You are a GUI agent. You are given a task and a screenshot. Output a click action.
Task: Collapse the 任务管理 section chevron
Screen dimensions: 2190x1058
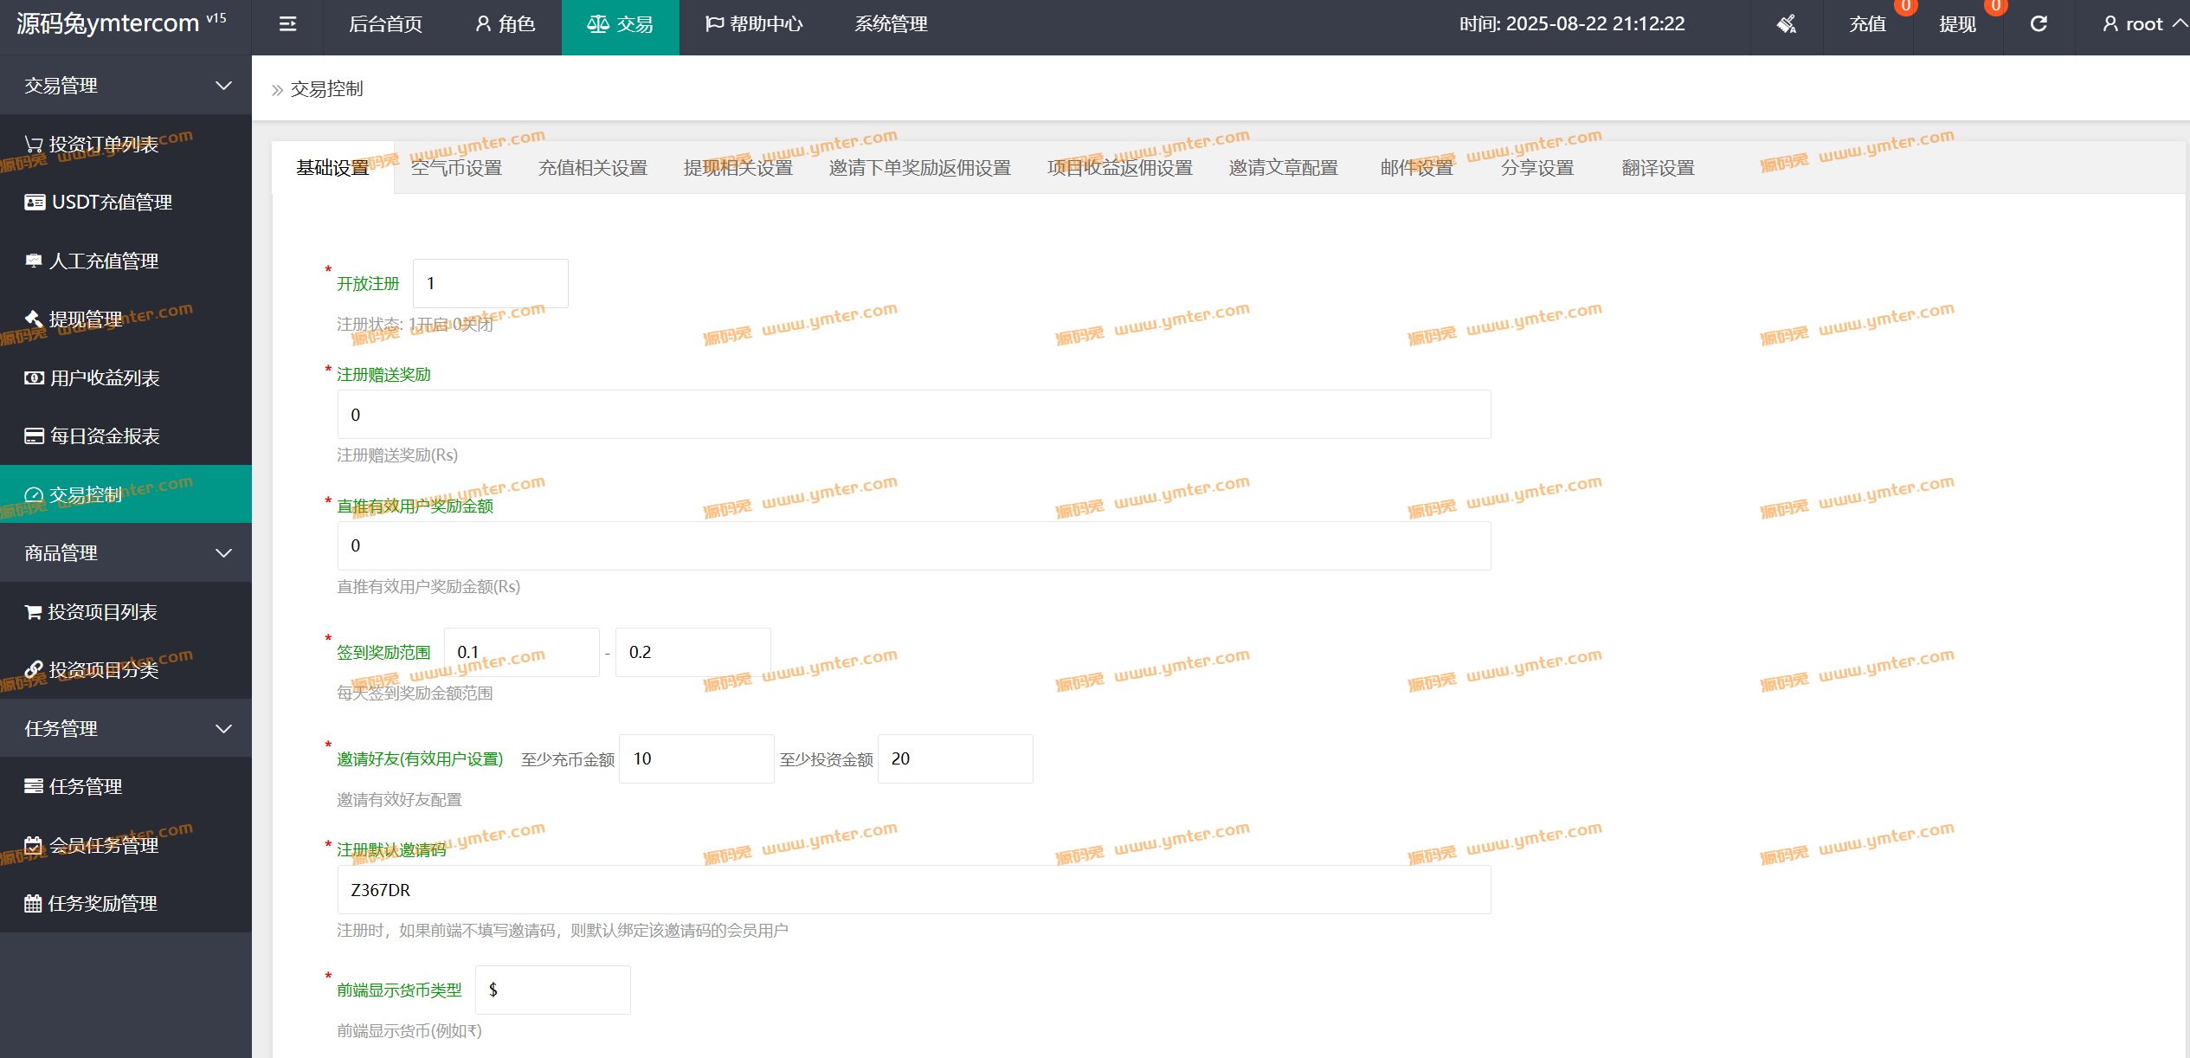point(223,729)
